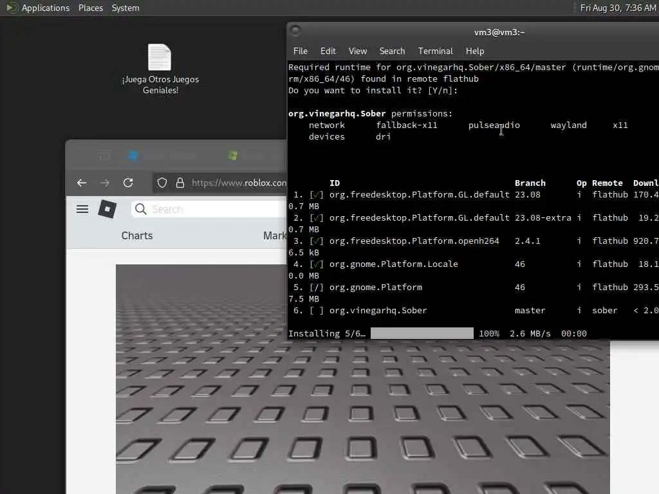
Task: Click the Remote column header in terminal
Action: (608, 183)
